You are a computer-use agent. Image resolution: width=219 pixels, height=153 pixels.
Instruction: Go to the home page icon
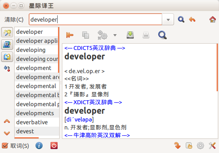[x=213, y=19]
